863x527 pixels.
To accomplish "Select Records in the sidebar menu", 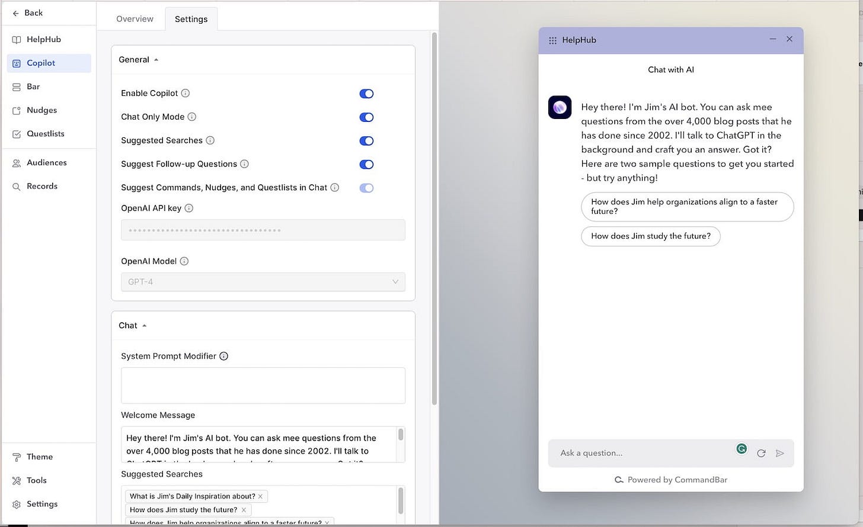I will tap(49, 187).
